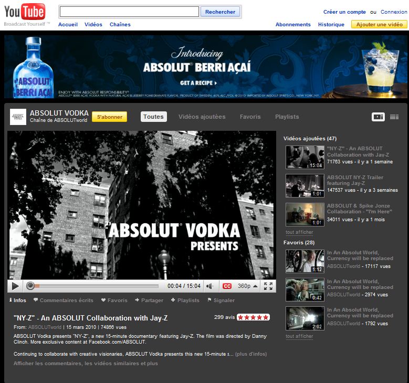Image resolution: width=409 pixels, height=383 pixels.
Task: Show all uploaded videos via tout afficher
Action: (299, 232)
